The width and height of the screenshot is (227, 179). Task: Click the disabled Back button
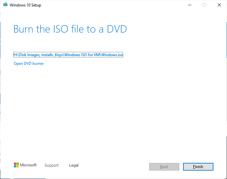[x=164, y=167]
